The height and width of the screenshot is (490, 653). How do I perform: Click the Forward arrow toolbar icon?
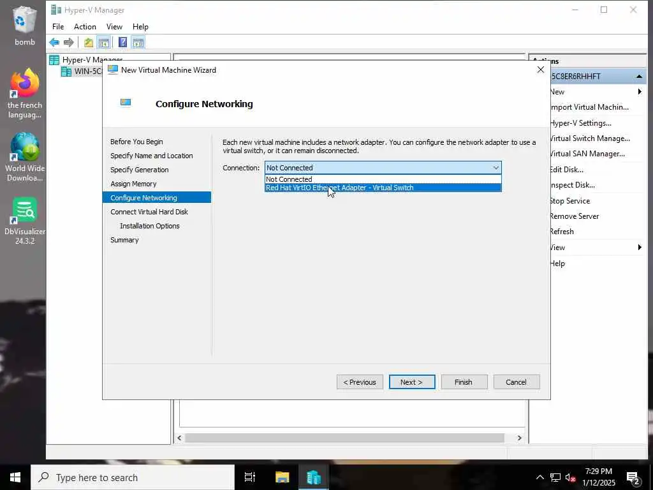pyautogui.click(x=69, y=42)
